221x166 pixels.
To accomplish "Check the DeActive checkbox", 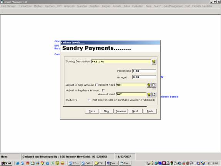I will 89,100.
